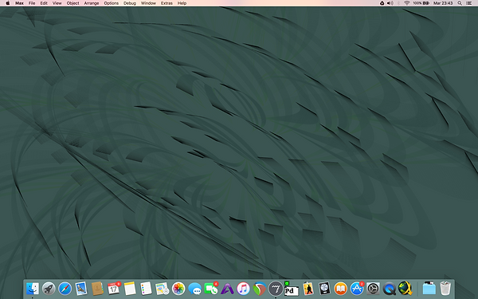The height and width of the screenshot is (299, 478).
Task: Open the Extras menu
Action: click(167, 3)
